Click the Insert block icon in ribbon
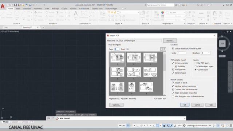The image size is (233, 131). pos(143,15)
